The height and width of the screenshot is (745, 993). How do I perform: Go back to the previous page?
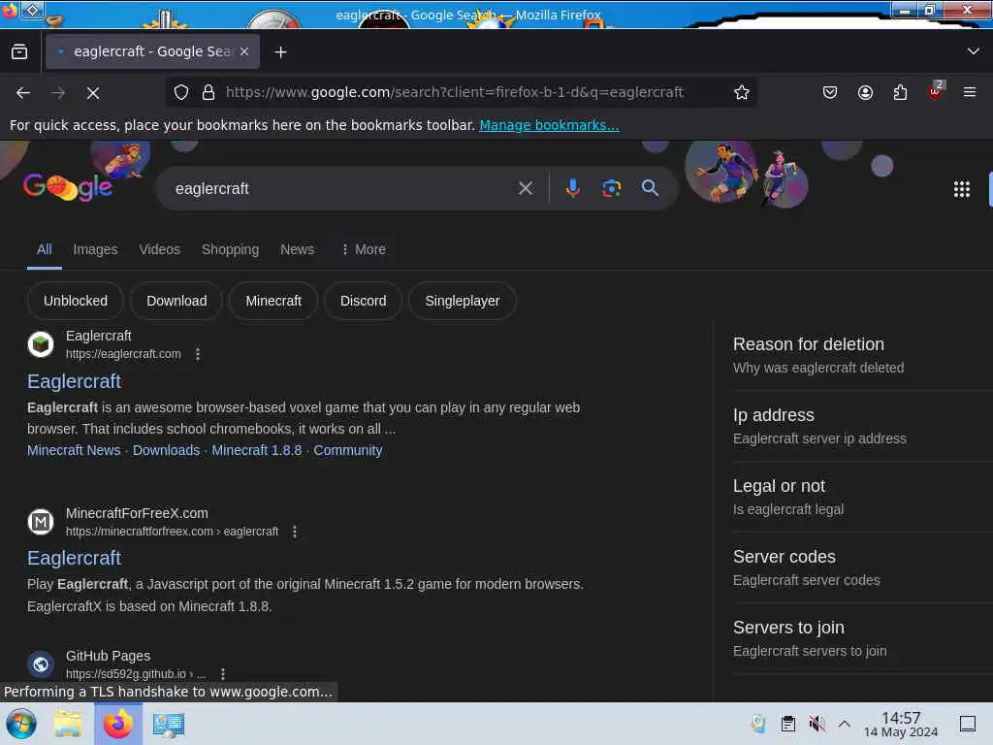23,93
